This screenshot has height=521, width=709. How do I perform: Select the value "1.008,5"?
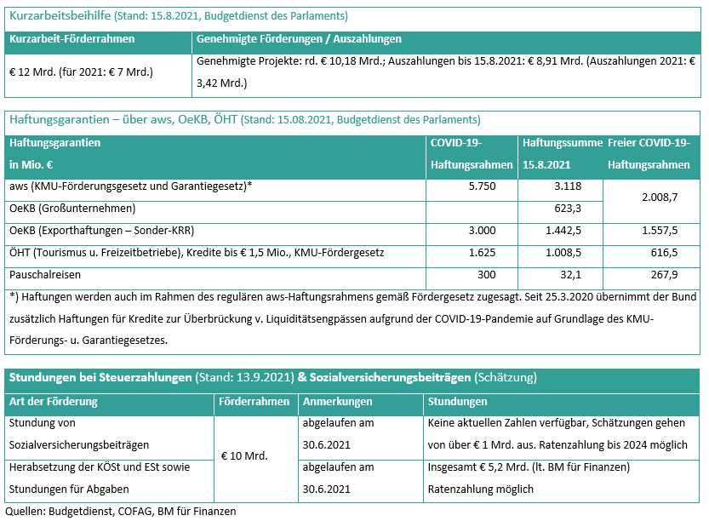coord(563,253)
